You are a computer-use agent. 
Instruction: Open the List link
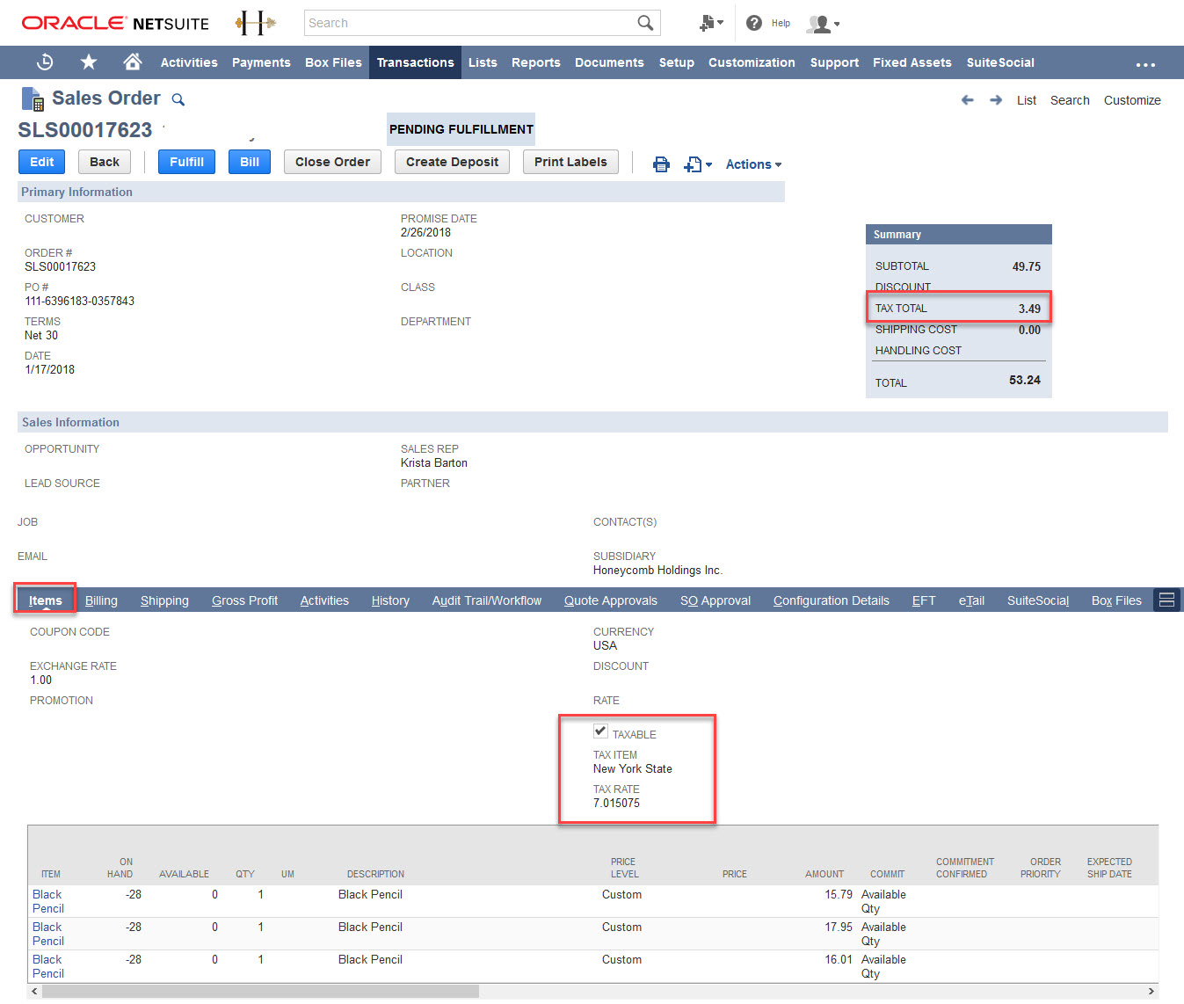[x=1027, y=100]
